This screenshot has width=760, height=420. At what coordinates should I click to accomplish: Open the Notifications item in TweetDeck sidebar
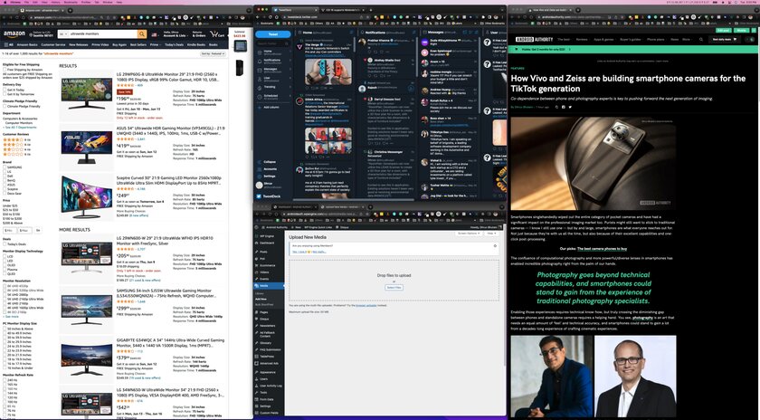pos(272,61)
